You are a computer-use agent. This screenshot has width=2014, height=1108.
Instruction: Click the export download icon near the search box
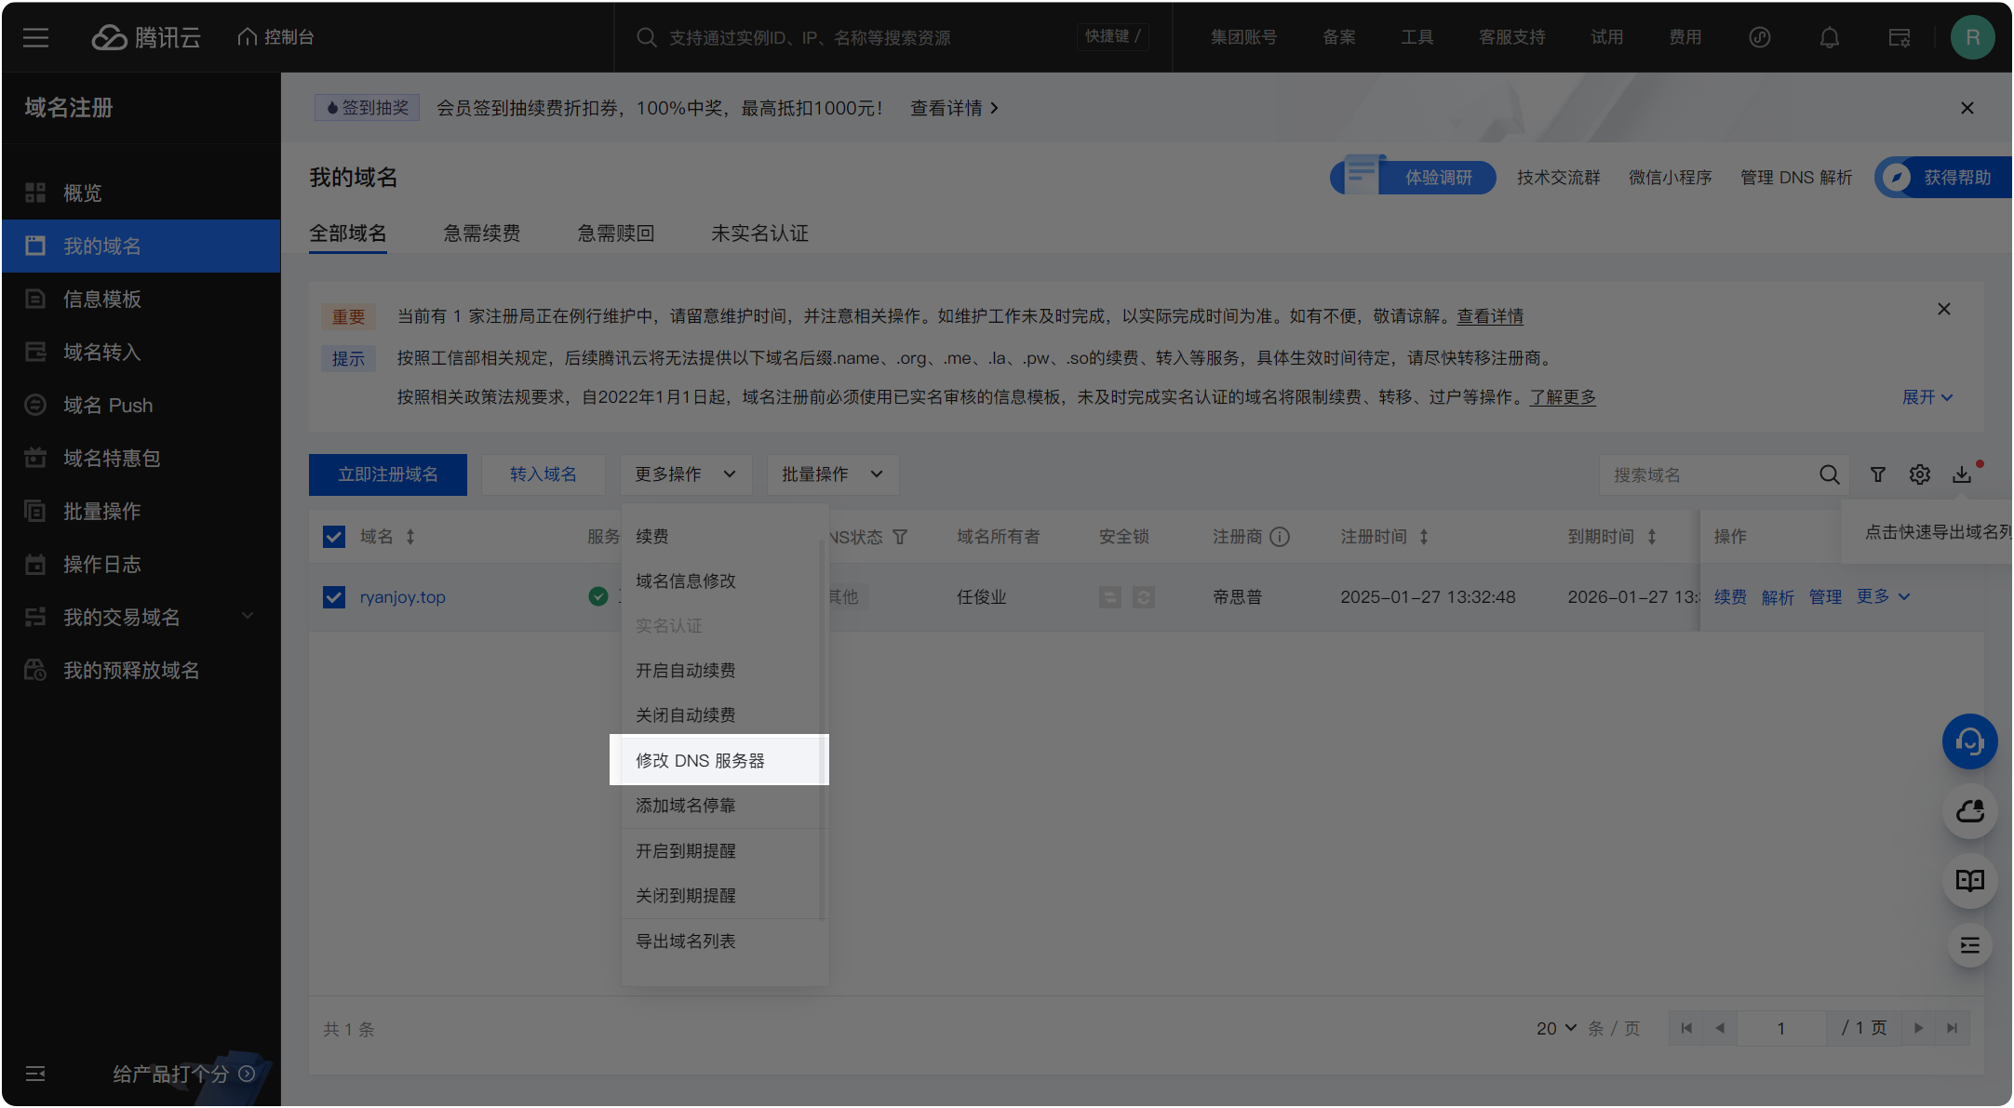click(1962, 474)
